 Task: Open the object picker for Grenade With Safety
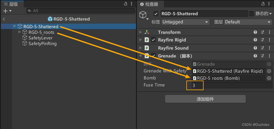tap(269, 71)
